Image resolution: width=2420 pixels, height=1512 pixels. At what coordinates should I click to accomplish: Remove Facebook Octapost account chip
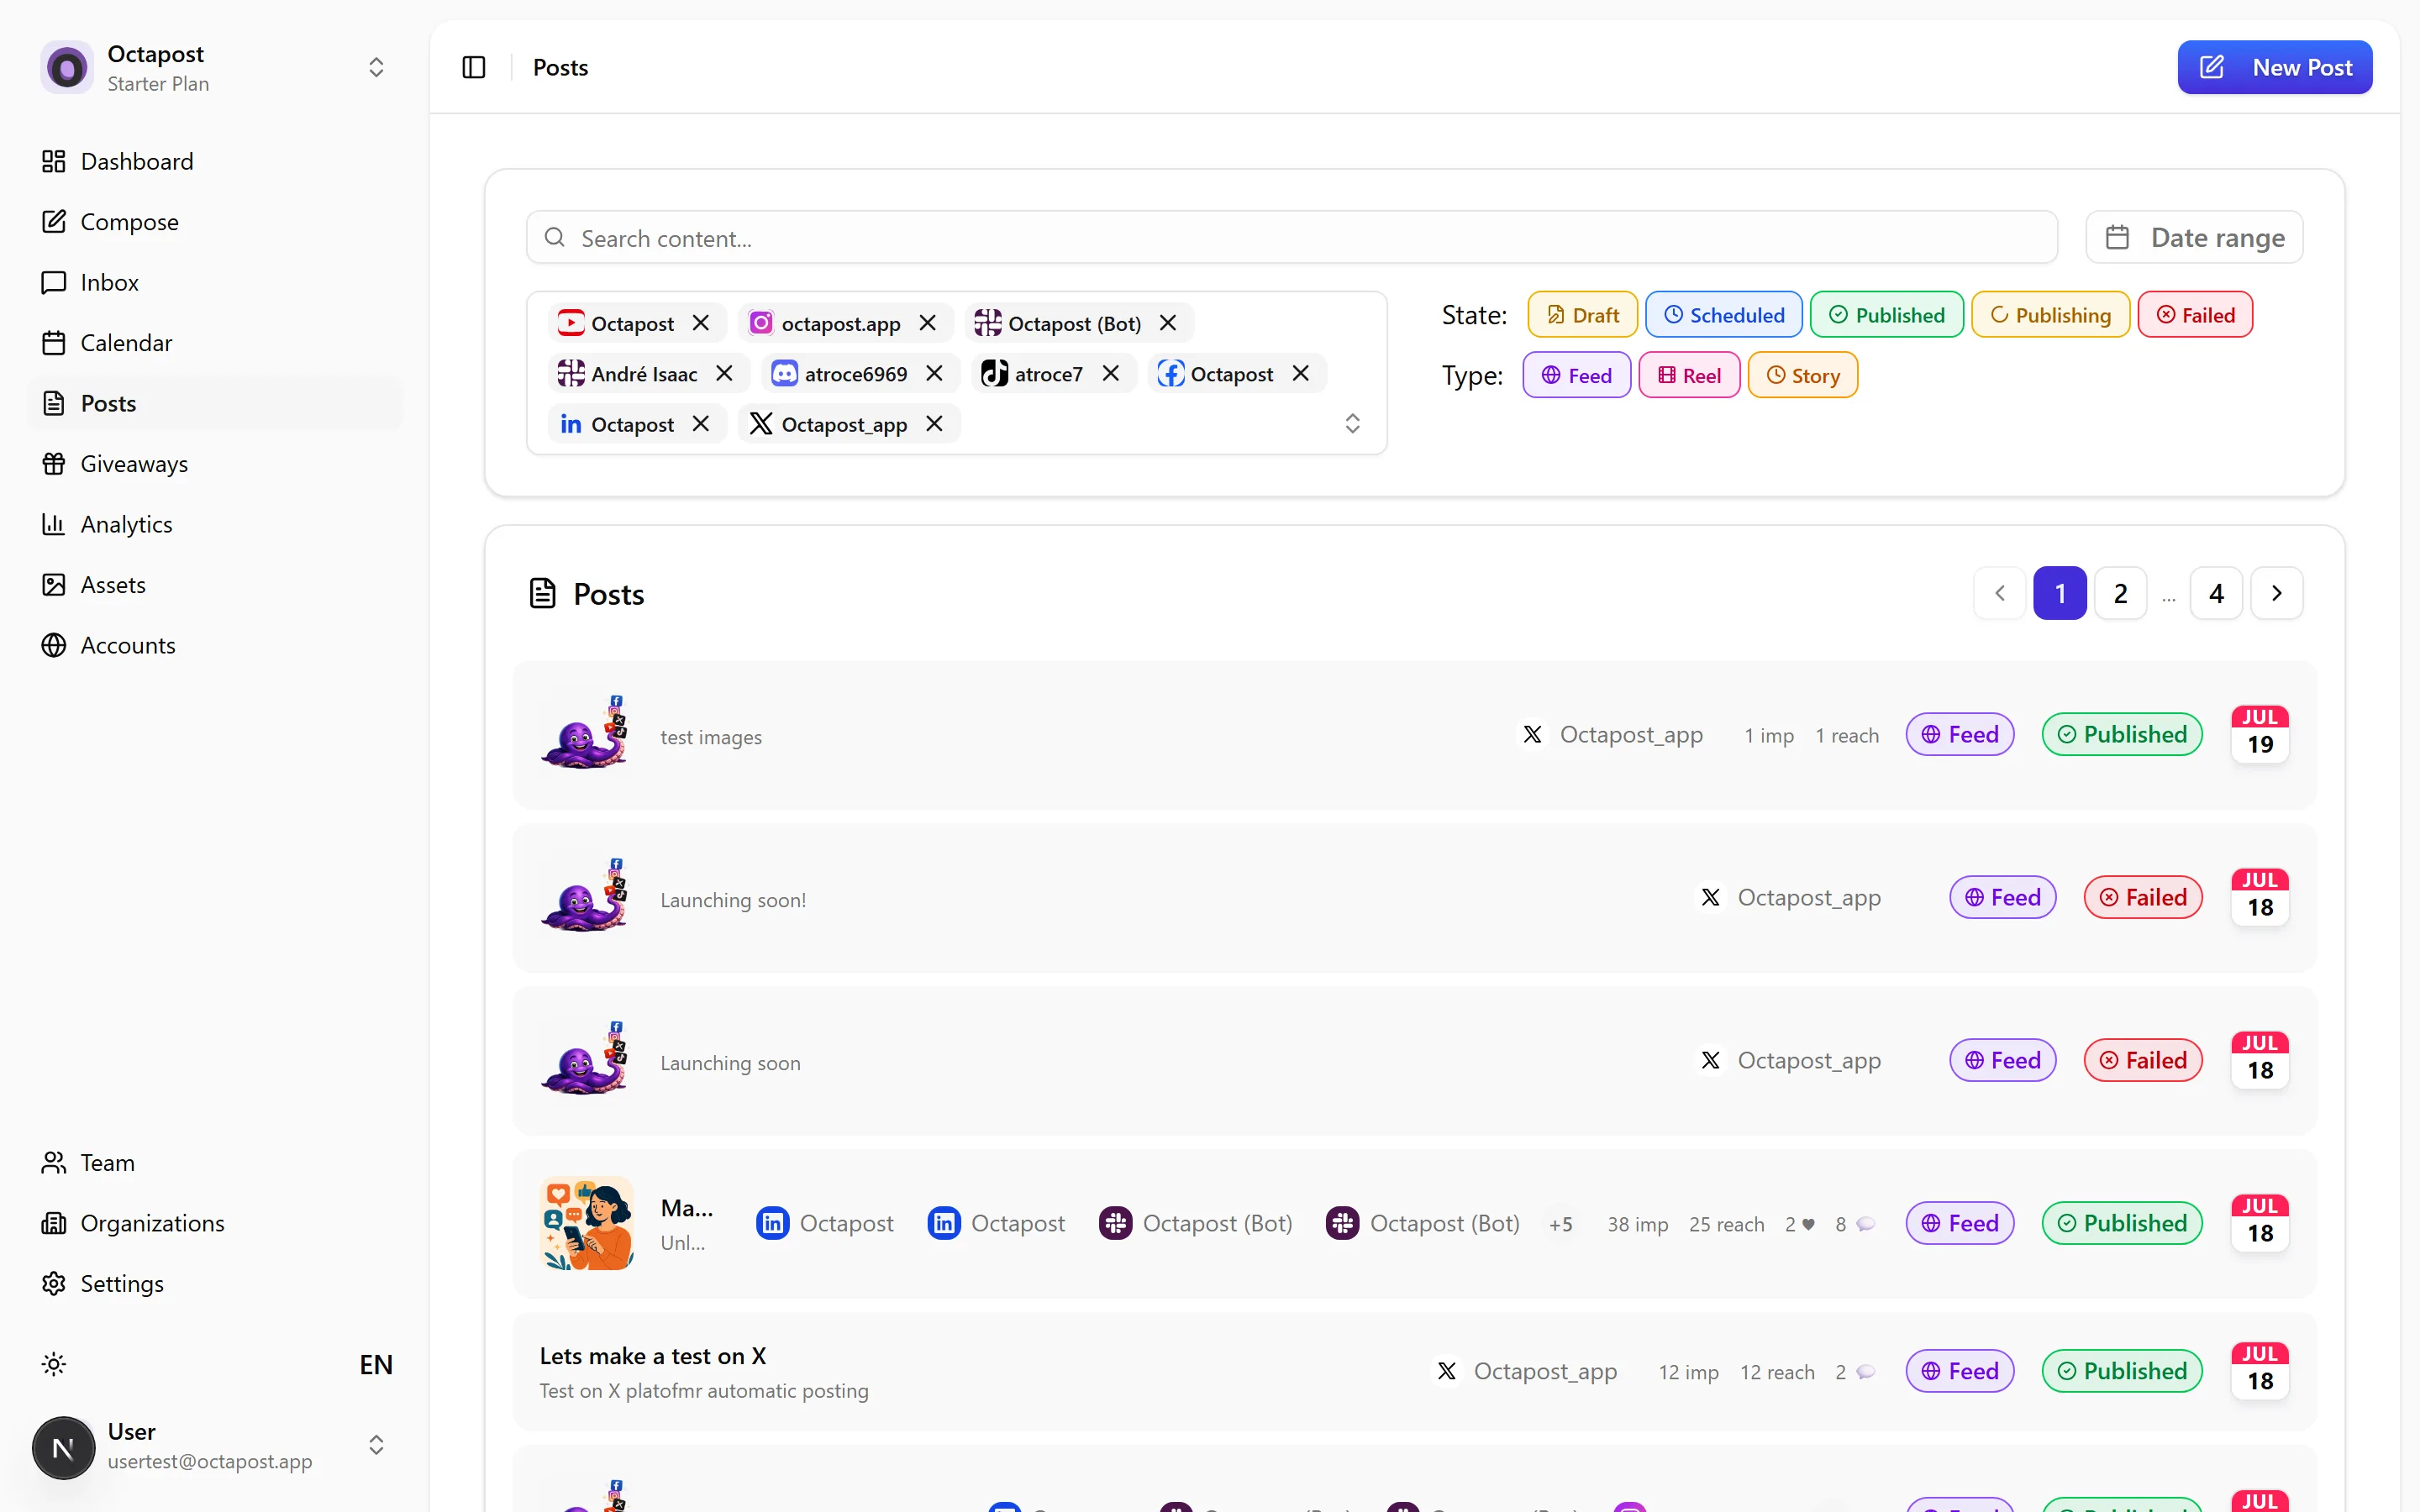coord(1301,373)
